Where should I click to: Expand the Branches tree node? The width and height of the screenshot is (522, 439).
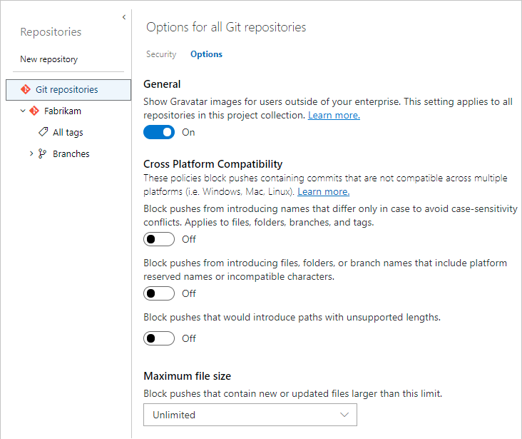31,154
